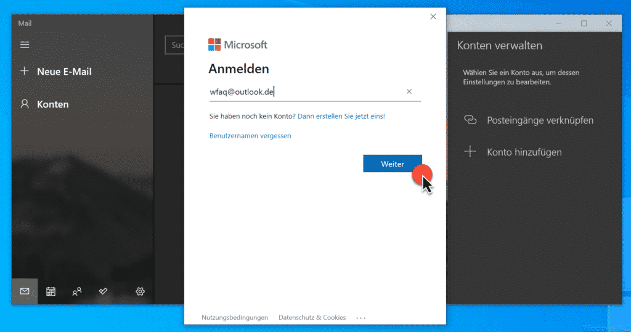Click the Microsoft logo in sign-in dialog
Image resolution: width=631 pixels, height=332 pixels.
pos(237,44)
